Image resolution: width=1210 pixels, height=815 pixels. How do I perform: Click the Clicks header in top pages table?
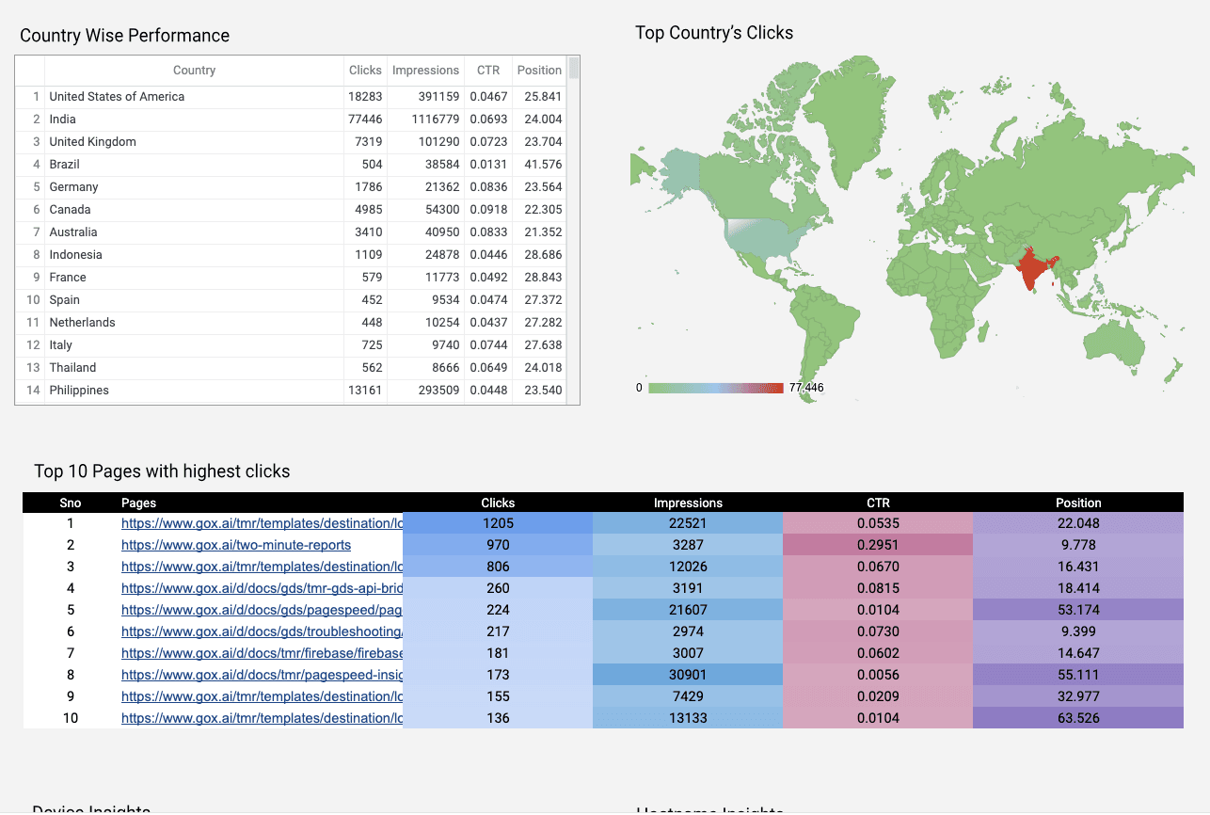tap(498, 503)
